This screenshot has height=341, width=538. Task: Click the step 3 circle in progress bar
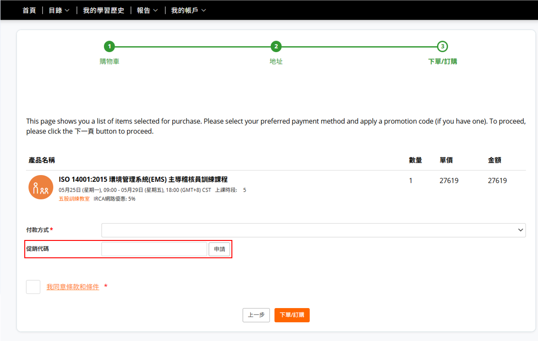pyautogui.click(x=442, y=46)
